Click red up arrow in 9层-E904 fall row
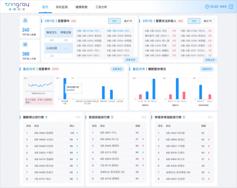Viewport: 237px width, 188px height. [143, 139]
